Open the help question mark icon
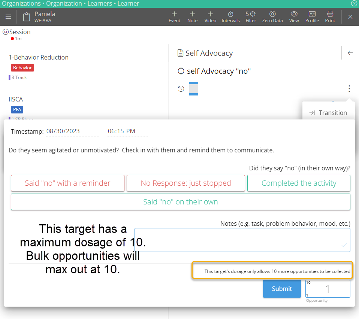Viewport: 359px width, 319px height. (354, 4)
